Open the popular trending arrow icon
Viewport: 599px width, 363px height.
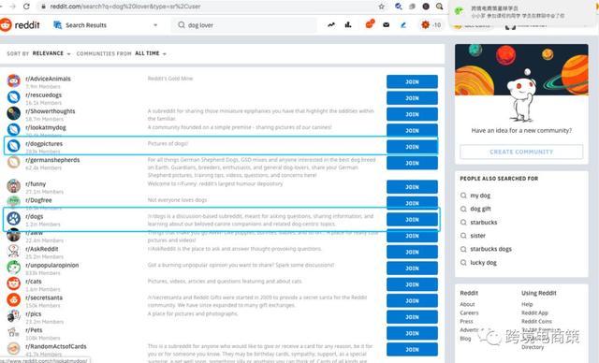point(331,25)
